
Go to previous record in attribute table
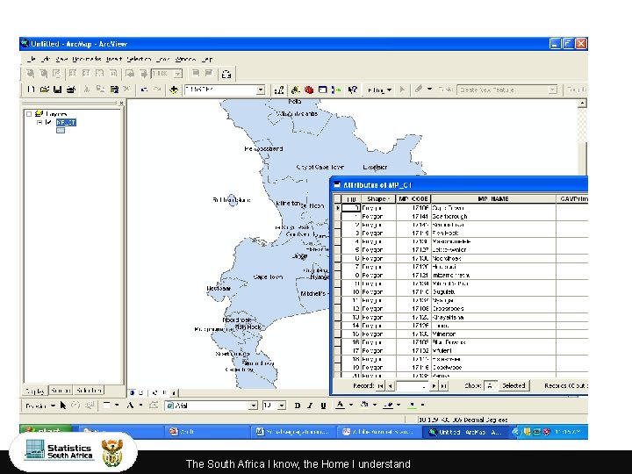[x=390, y=386]
